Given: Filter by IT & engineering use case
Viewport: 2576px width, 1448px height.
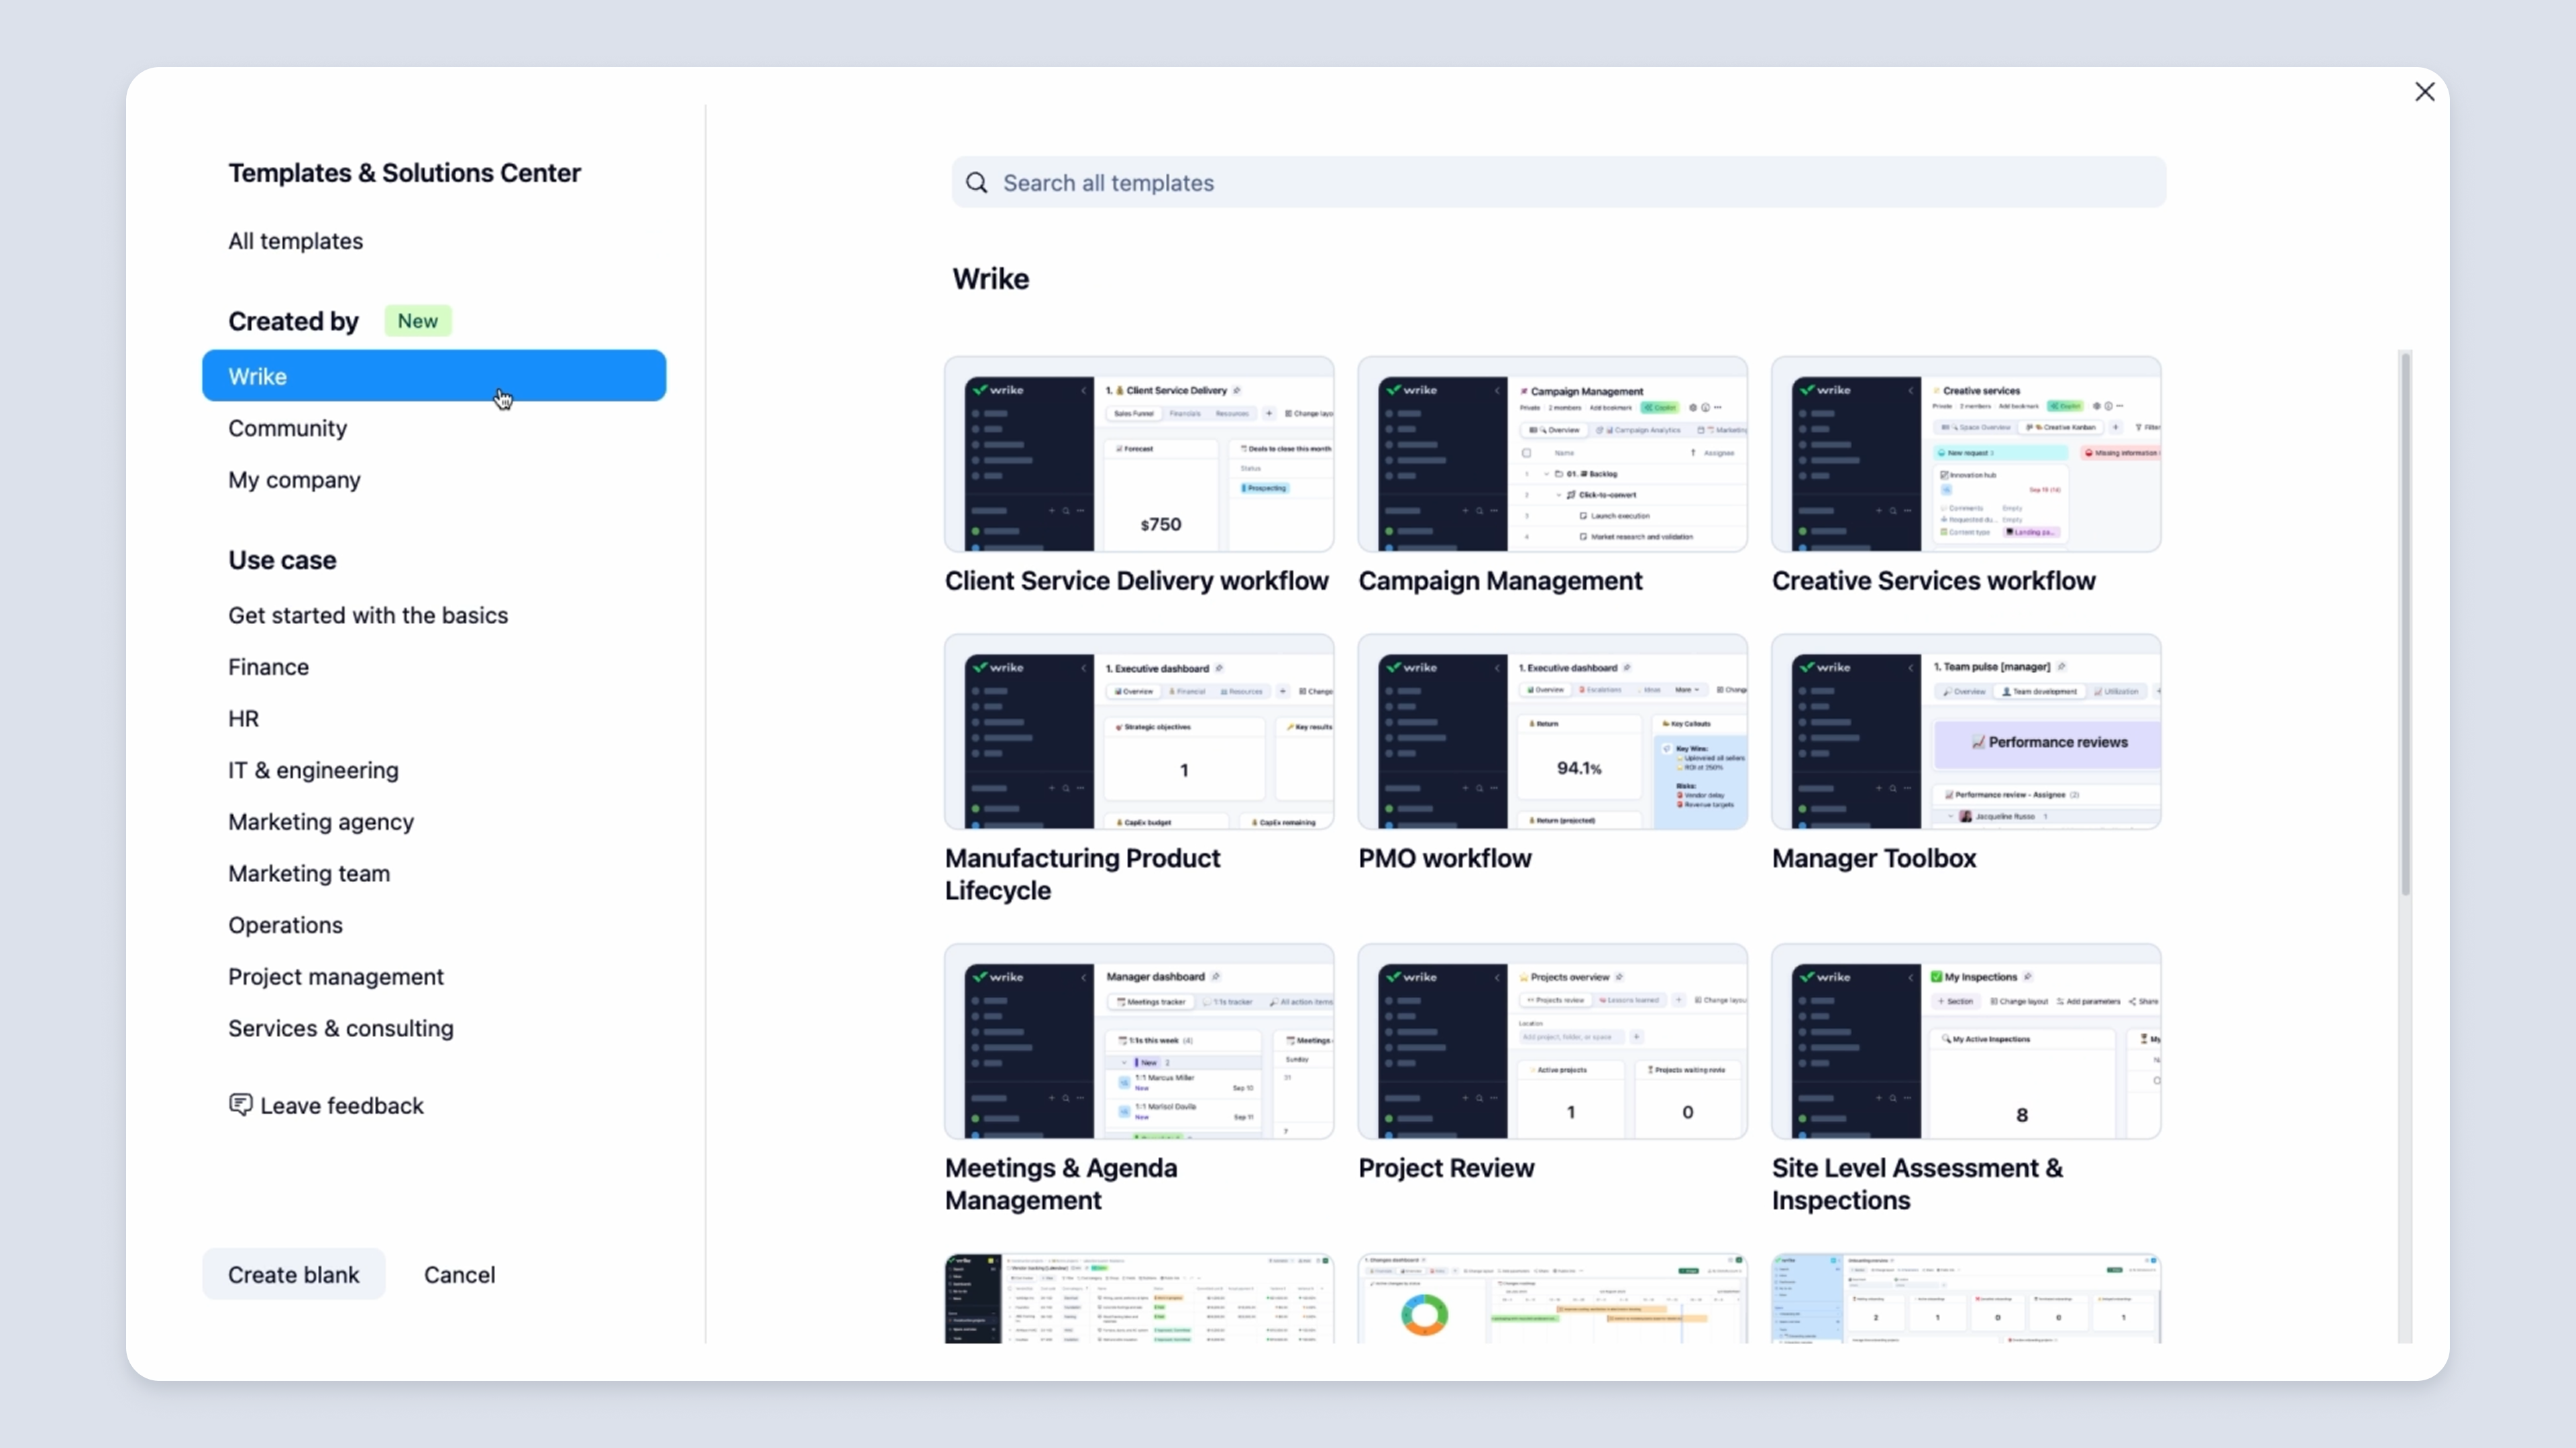Looking at the screenshot, I should pos(313,770).
